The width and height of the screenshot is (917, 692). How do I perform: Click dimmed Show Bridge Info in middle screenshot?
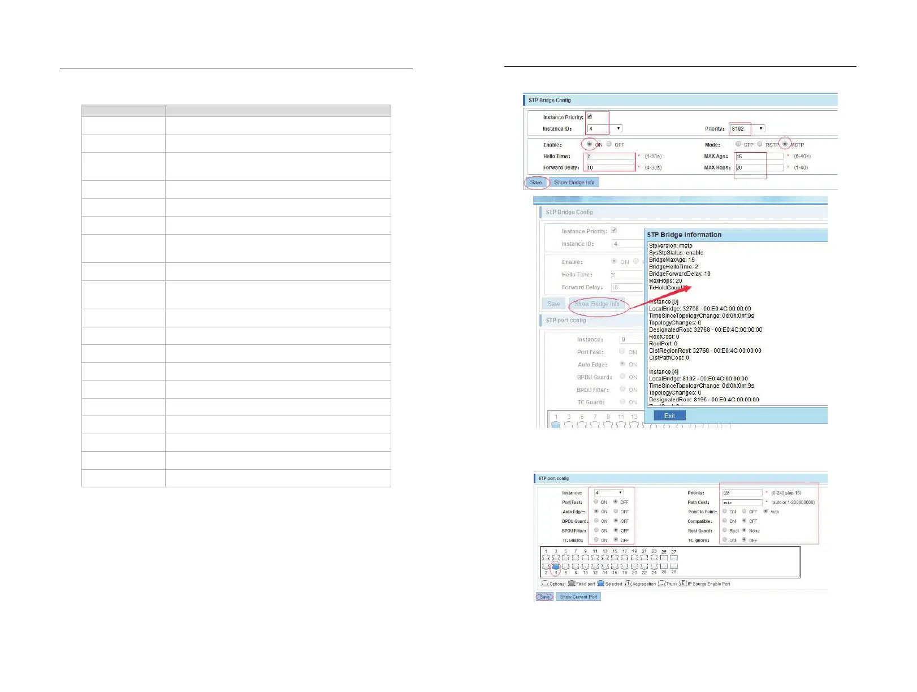(597, 304)
